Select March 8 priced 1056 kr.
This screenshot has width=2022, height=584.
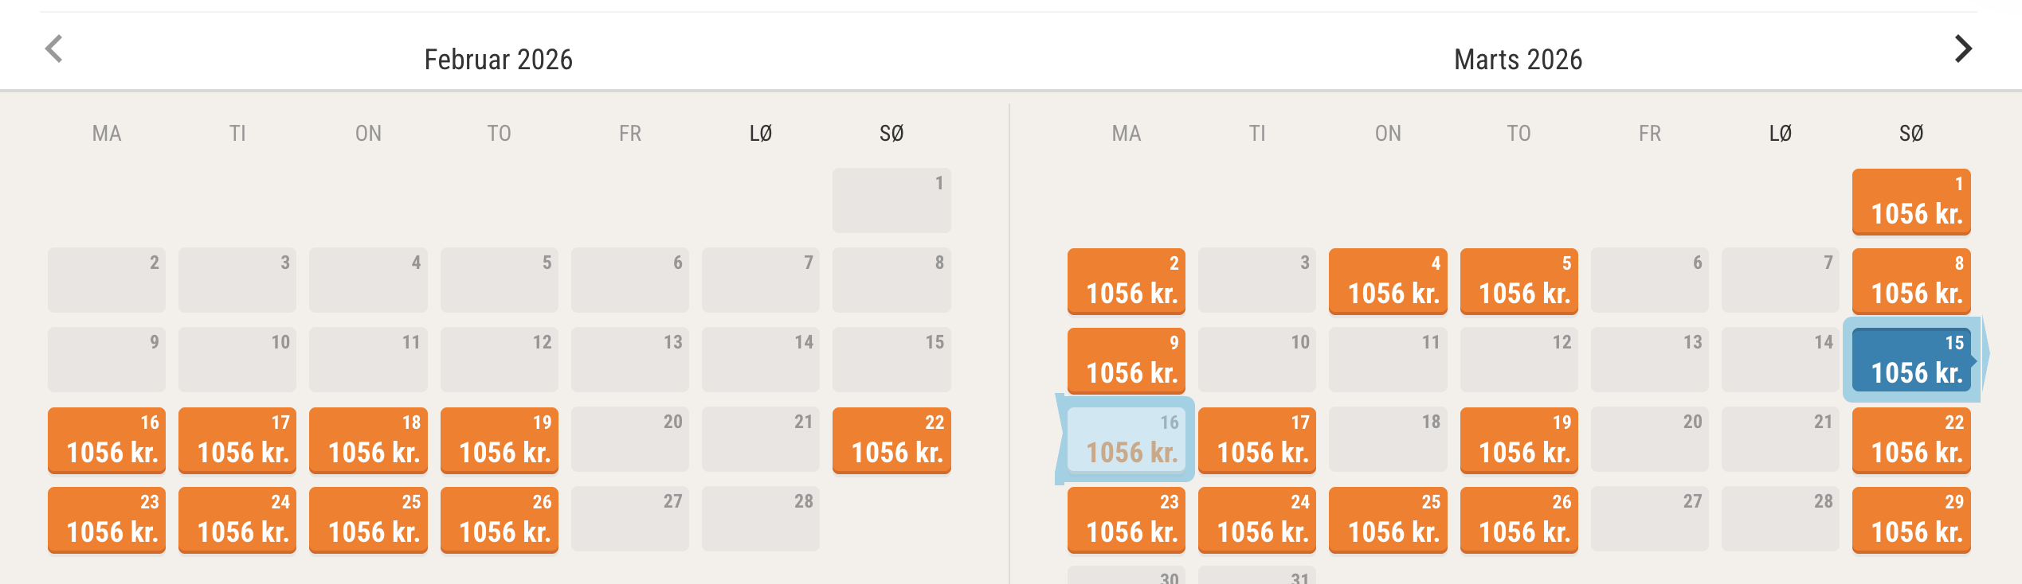pyautogui.click(x=1911, y=281)
